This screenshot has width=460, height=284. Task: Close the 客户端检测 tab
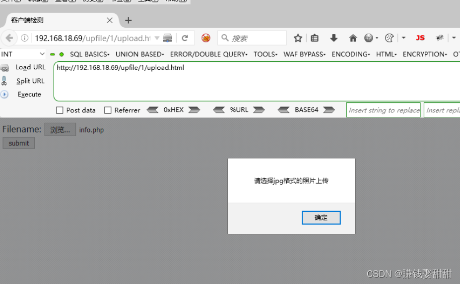[110, 20]
